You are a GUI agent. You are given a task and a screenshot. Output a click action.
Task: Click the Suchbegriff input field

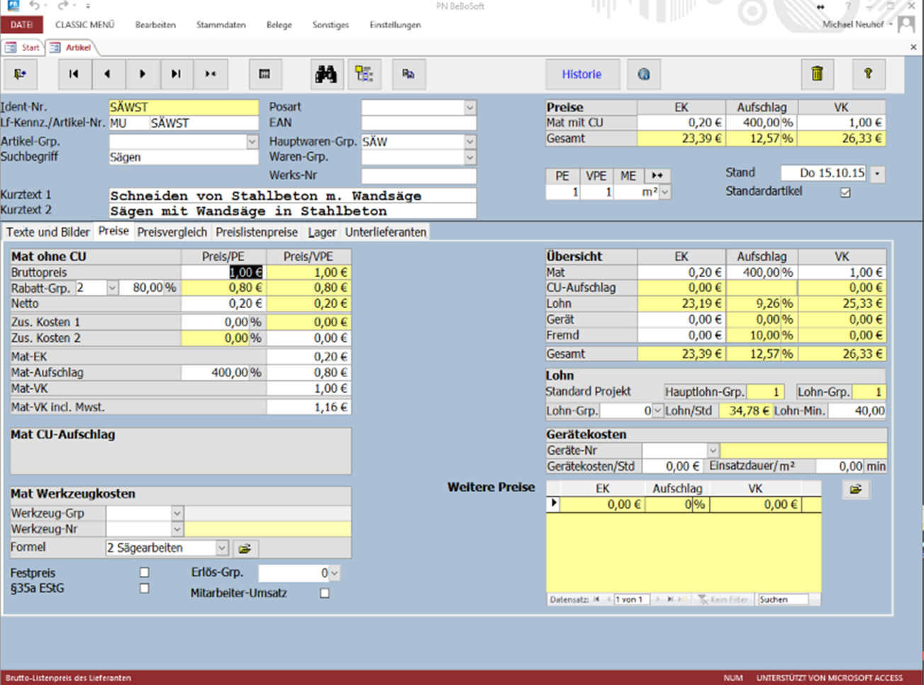[x=183, y=157]
